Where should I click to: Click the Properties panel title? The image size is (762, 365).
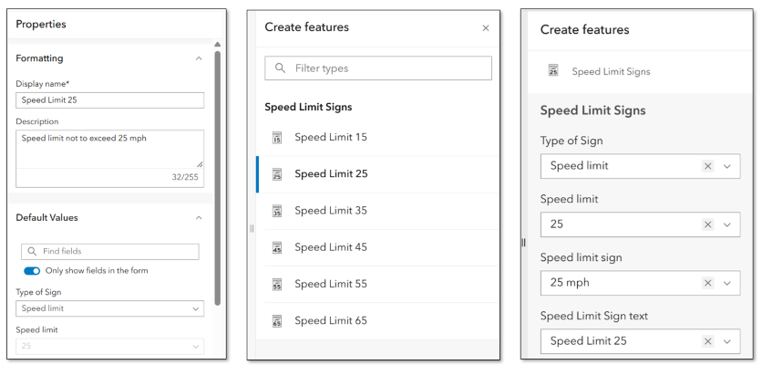click(x=41, y=25)
